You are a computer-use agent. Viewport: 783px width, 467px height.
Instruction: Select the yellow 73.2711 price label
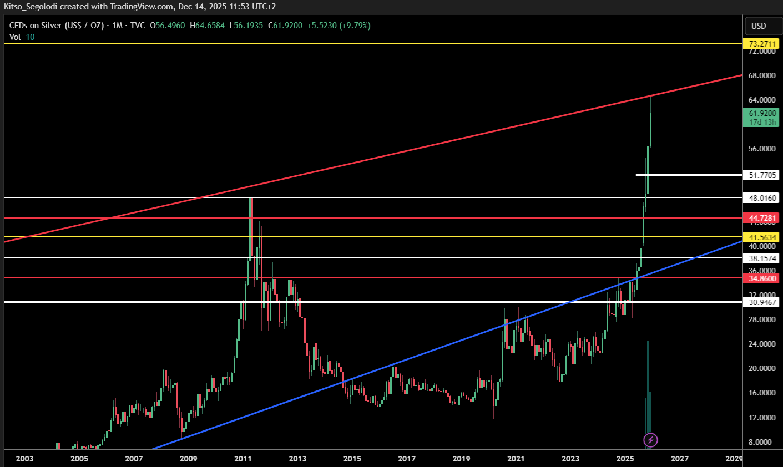point(762,44)
